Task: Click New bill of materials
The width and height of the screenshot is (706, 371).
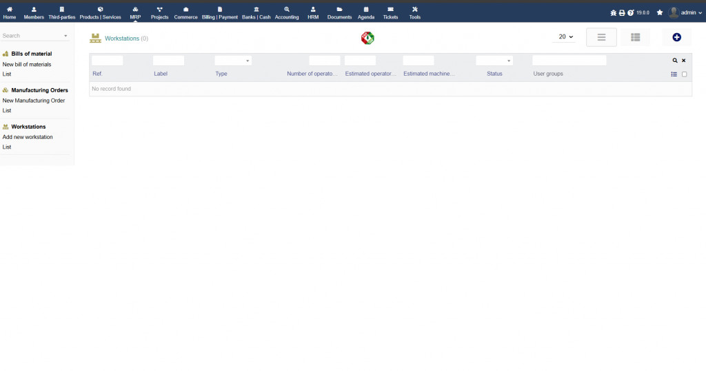Action: point(27,64)
